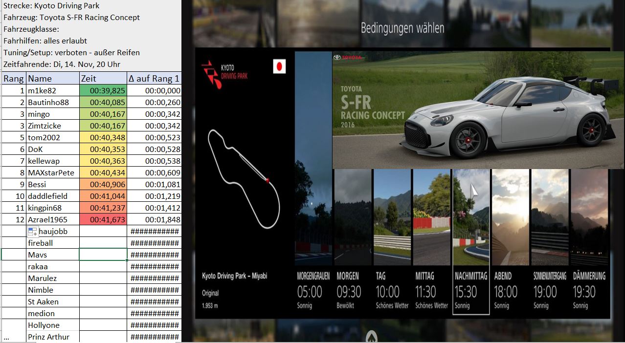
Task: Click the name cell kellewap
Action: 53,161
